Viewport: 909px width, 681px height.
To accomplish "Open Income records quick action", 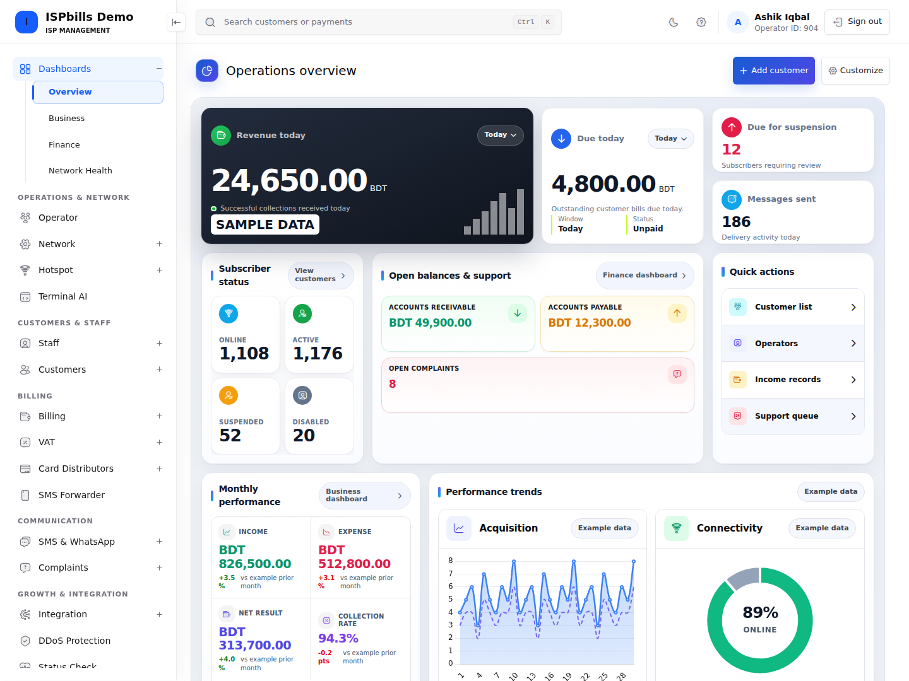I will 793,380.
